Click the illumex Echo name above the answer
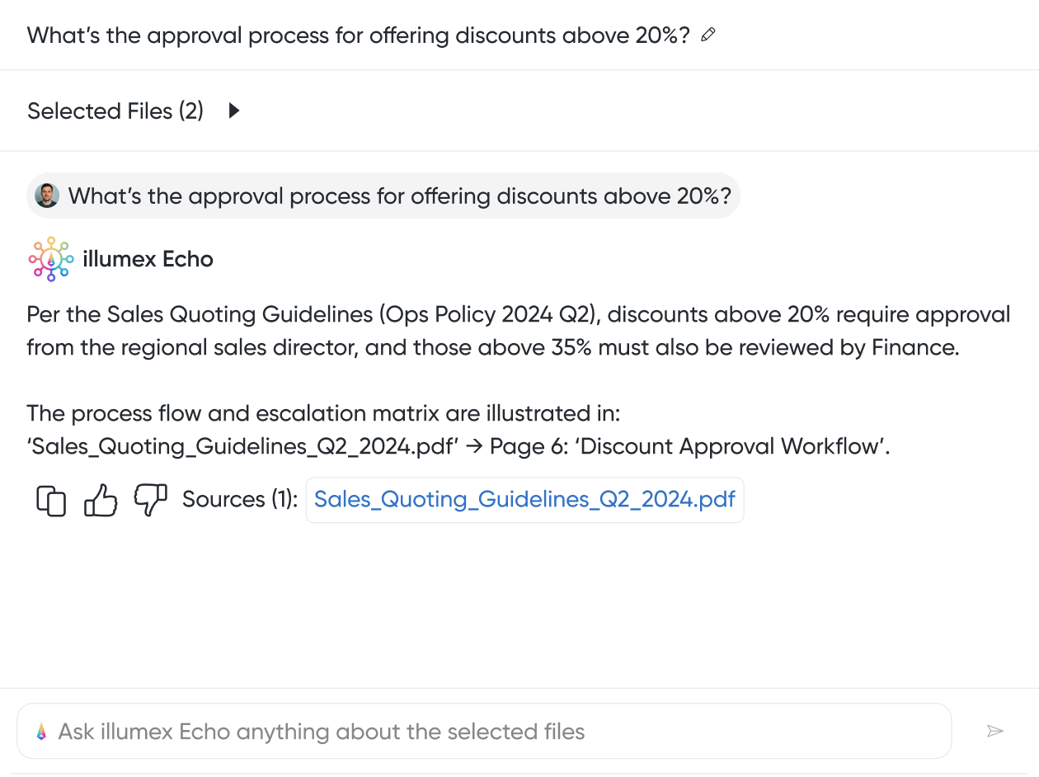Screen dimensions: 1039x777 pyautogui.click(x=148, y=259)
